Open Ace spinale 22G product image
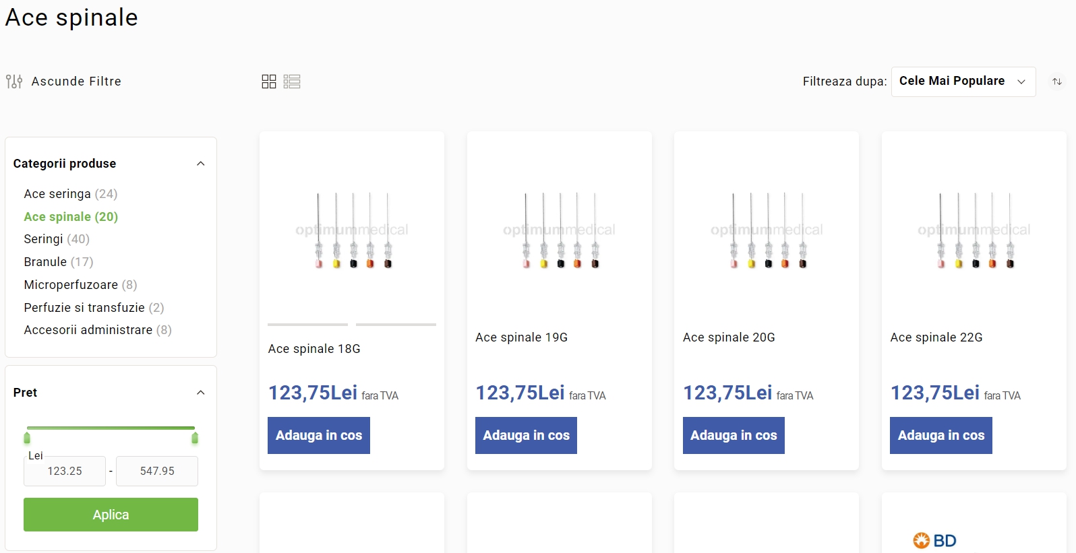1076x553 pixels. (974, 230)
